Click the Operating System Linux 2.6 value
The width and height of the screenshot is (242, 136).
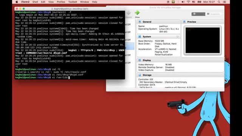click(x=169, y=30)
